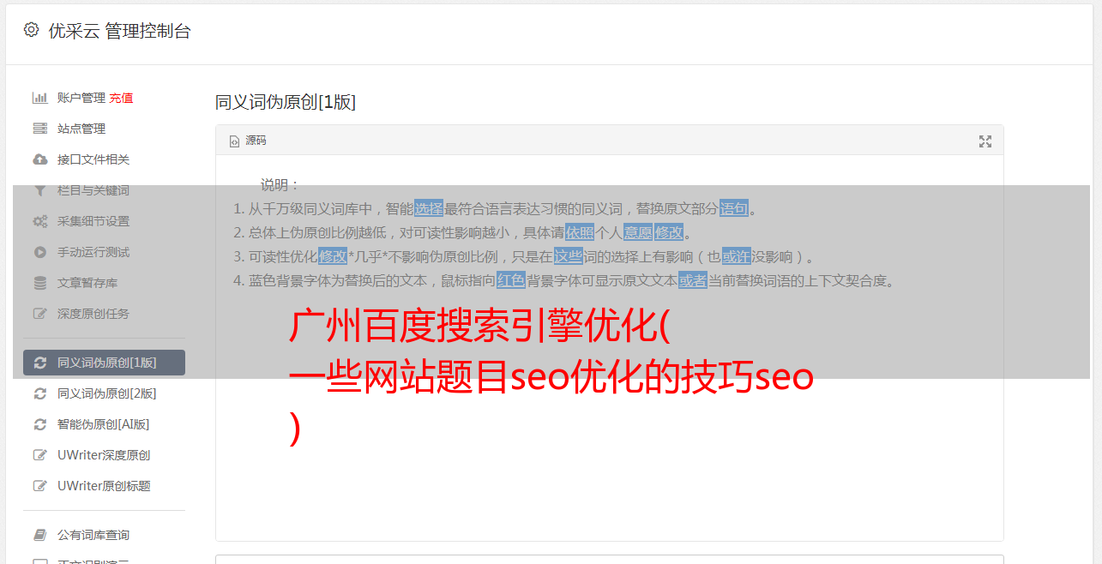Click the edit icon next to 深度原创任务
Viewport: 1102px width, 564px height.
tap(39, 314)
